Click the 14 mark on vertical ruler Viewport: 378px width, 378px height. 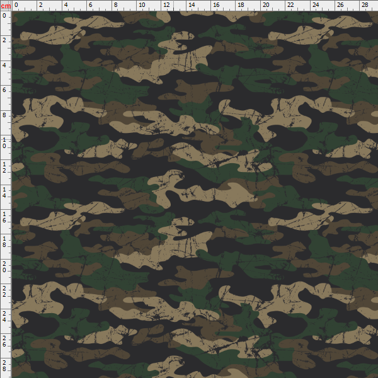4,193
